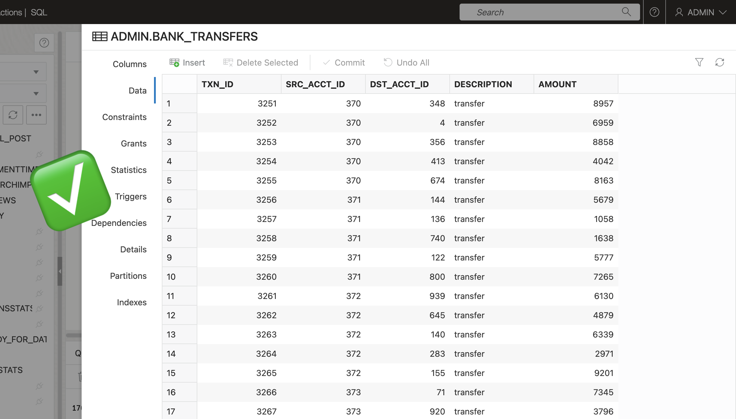Image resolution: width=736 pixels, height=419 pixels.
Task: Expand the first sidebar dropdown arrow
Action: tap(36, 72)
